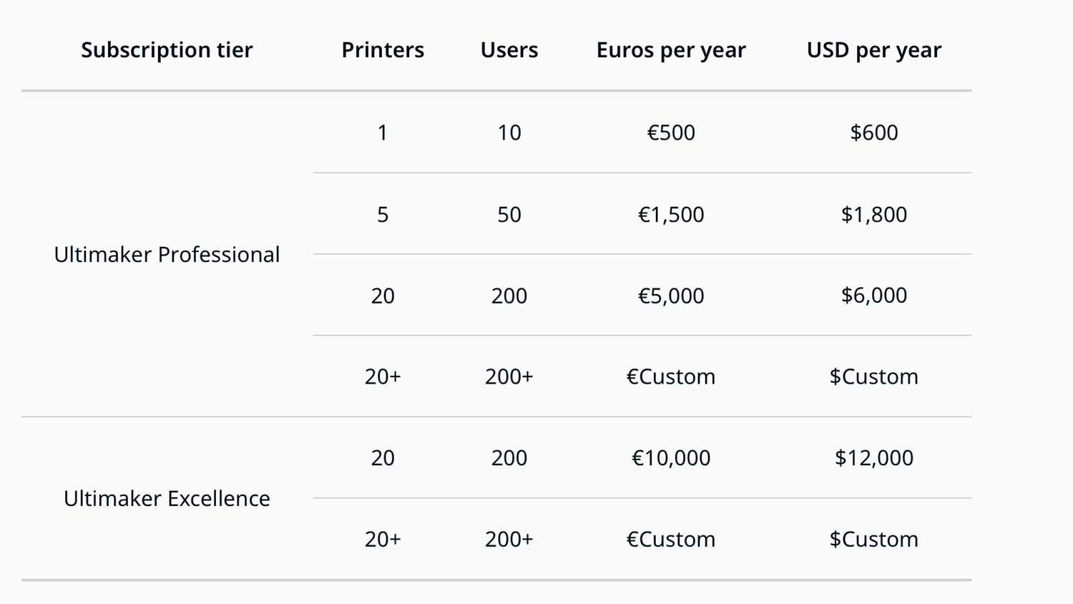Click the "Printers" column header
The height and width of the screenshot is (604, 1073).
tap(383, 50)
